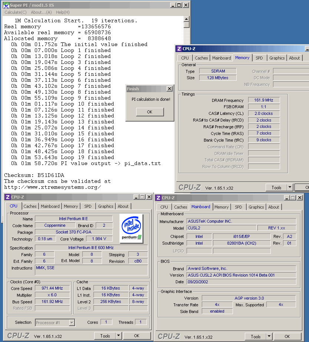This screenshot has width=309, height=342.
Task: Expand Tools arrow in motherboard CPU-Z window
Action: click(269, 336)
